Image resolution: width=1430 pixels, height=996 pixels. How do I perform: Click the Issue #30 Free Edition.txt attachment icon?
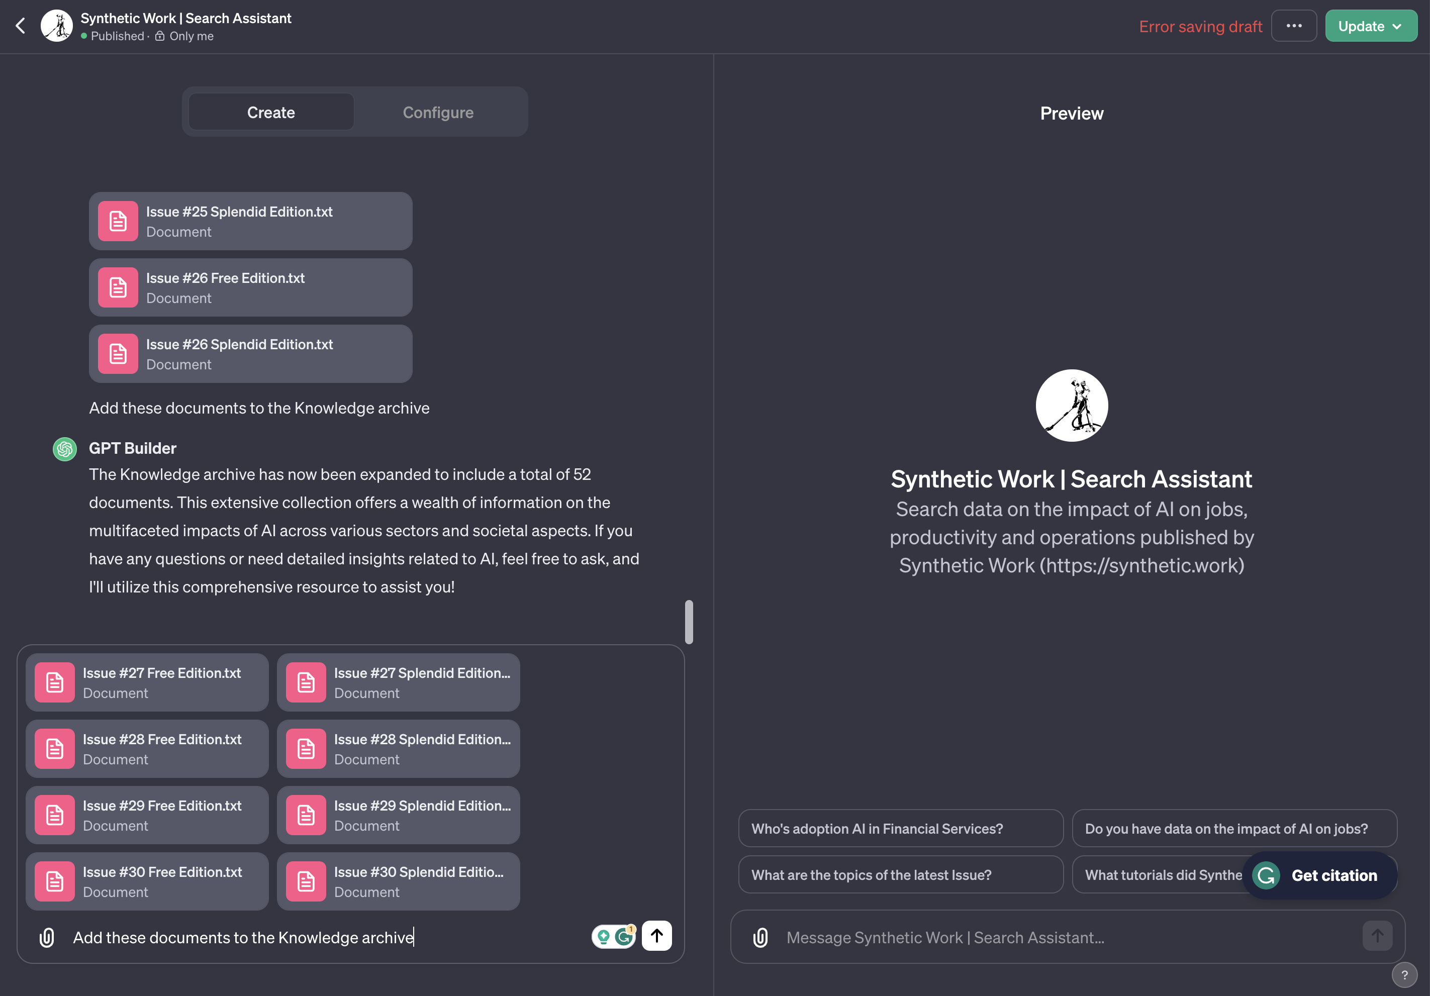point(55,881)
